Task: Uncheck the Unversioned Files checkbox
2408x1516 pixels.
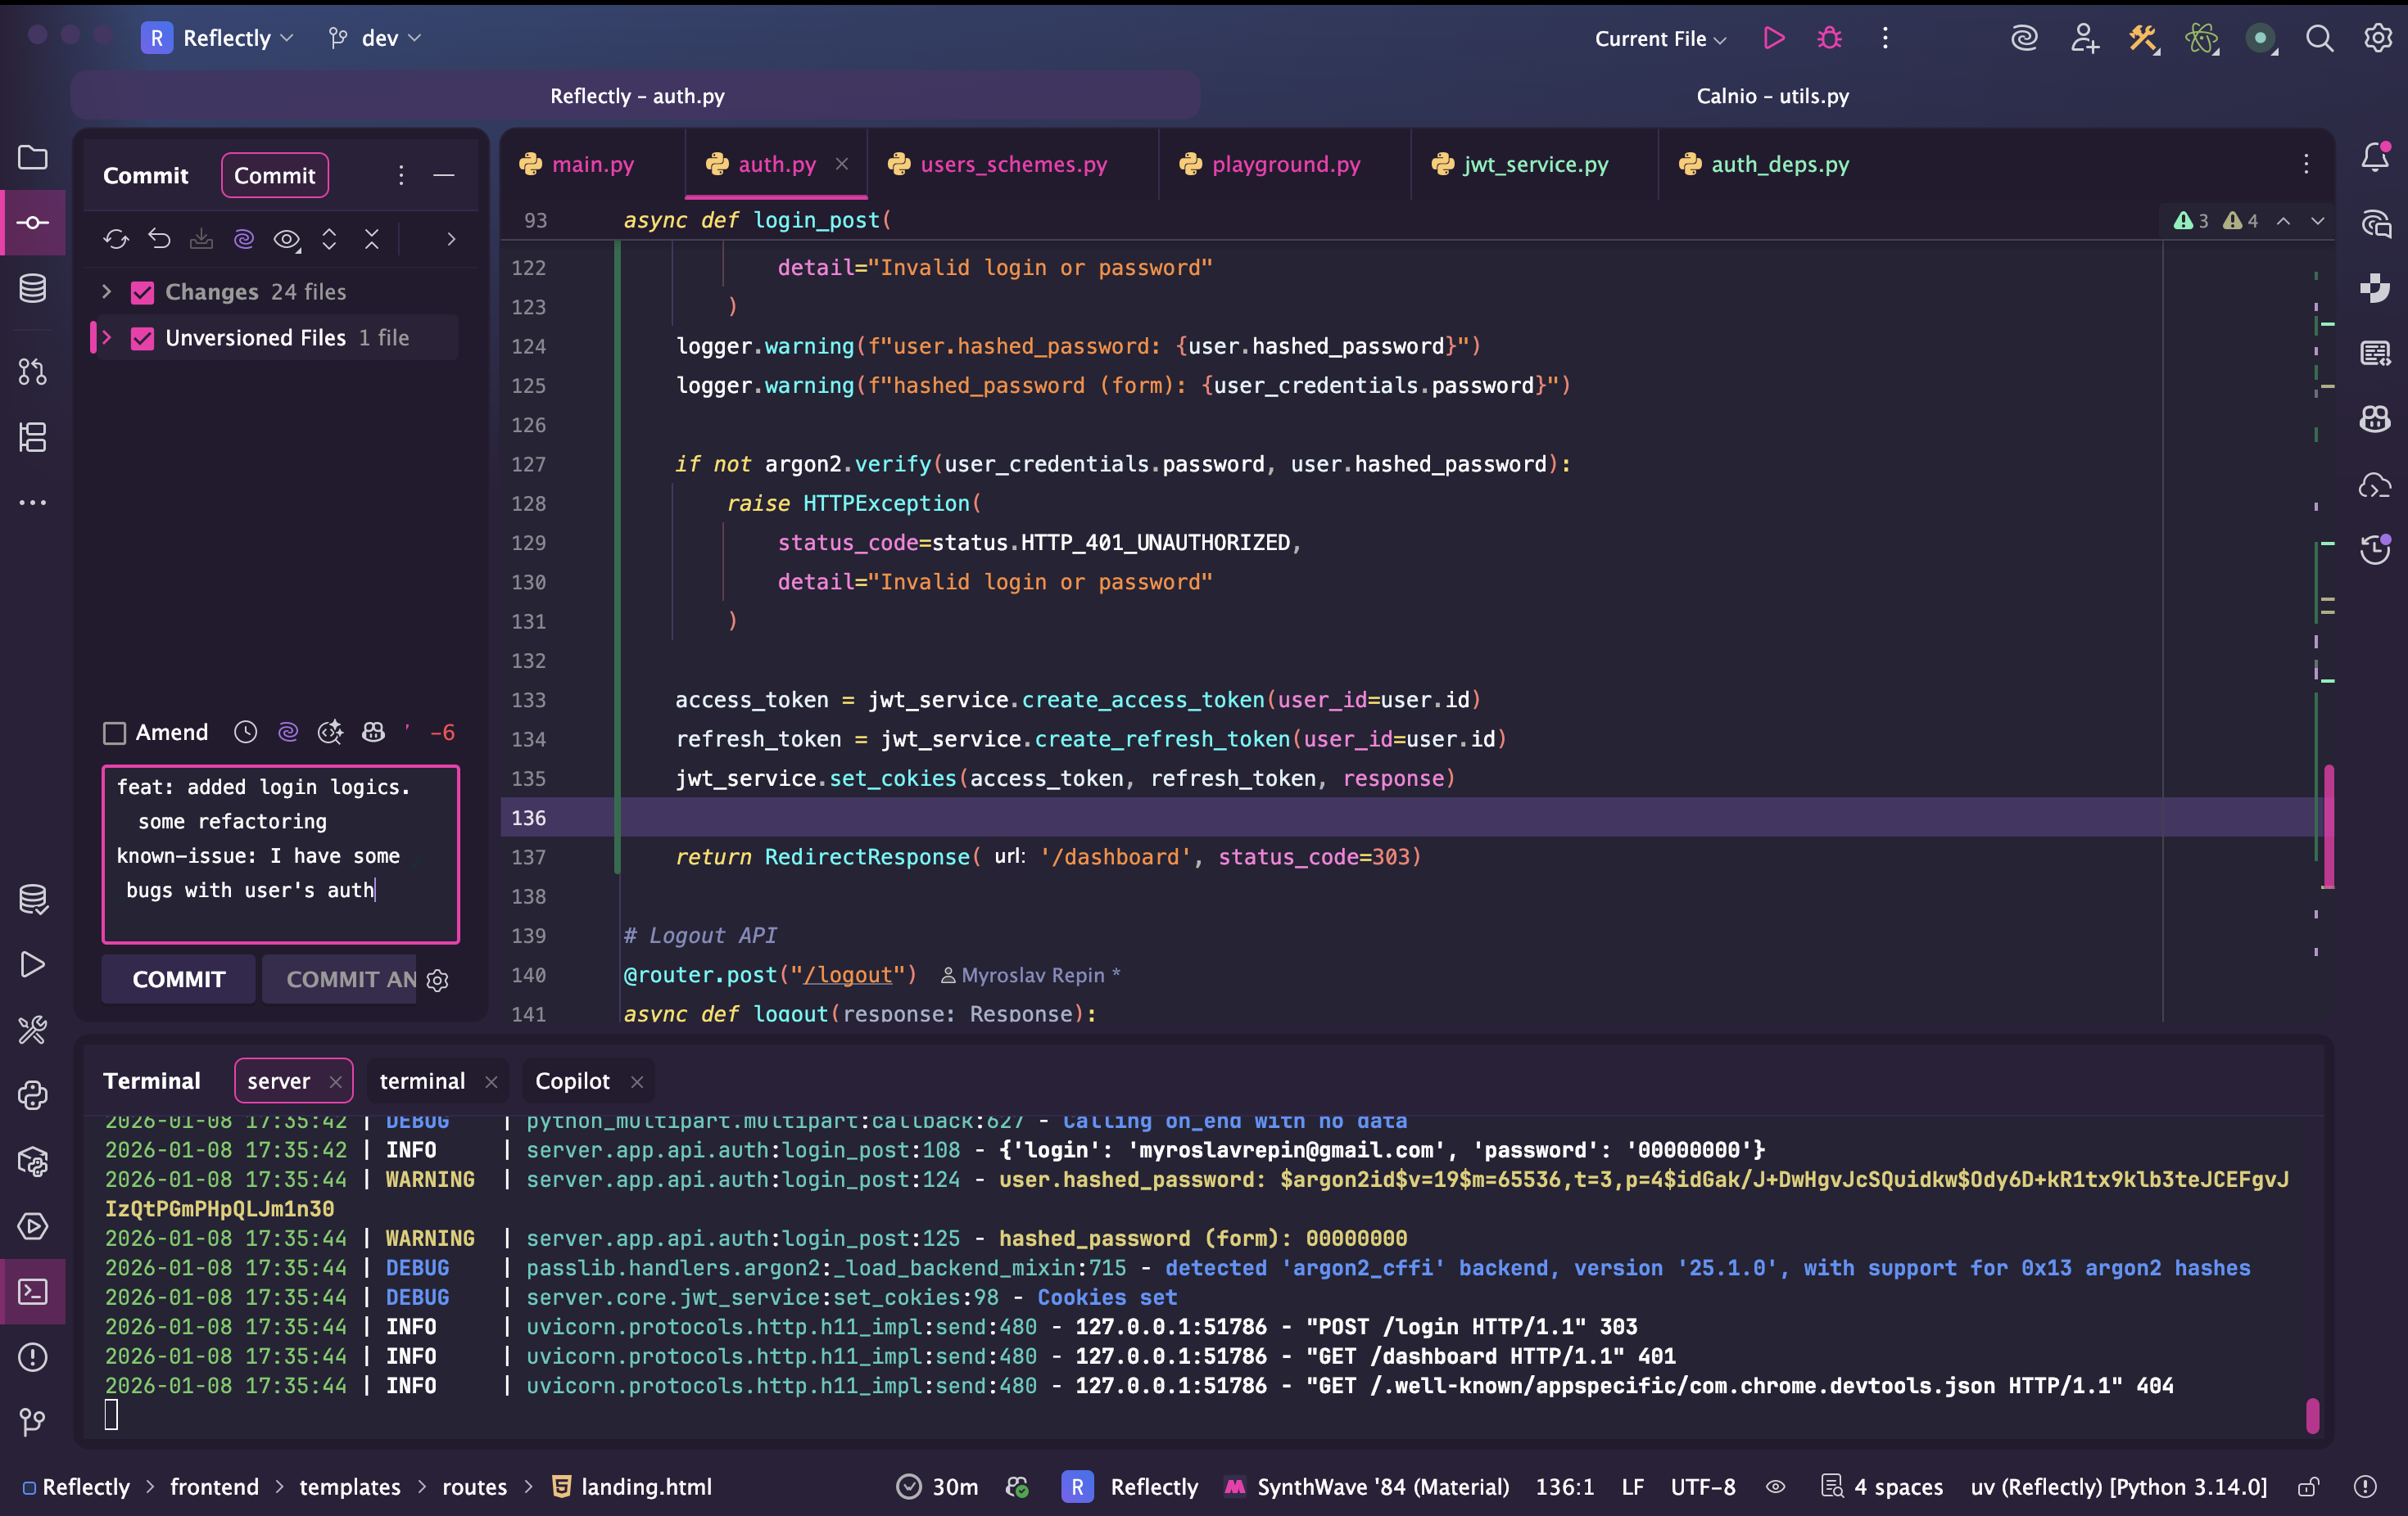Action: pyautogui.click(x=143, y=338)
